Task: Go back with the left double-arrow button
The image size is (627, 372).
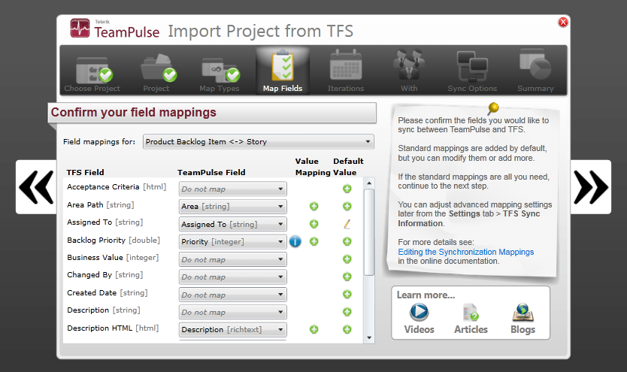Action: pyautogui.click(x=36, y=187)
